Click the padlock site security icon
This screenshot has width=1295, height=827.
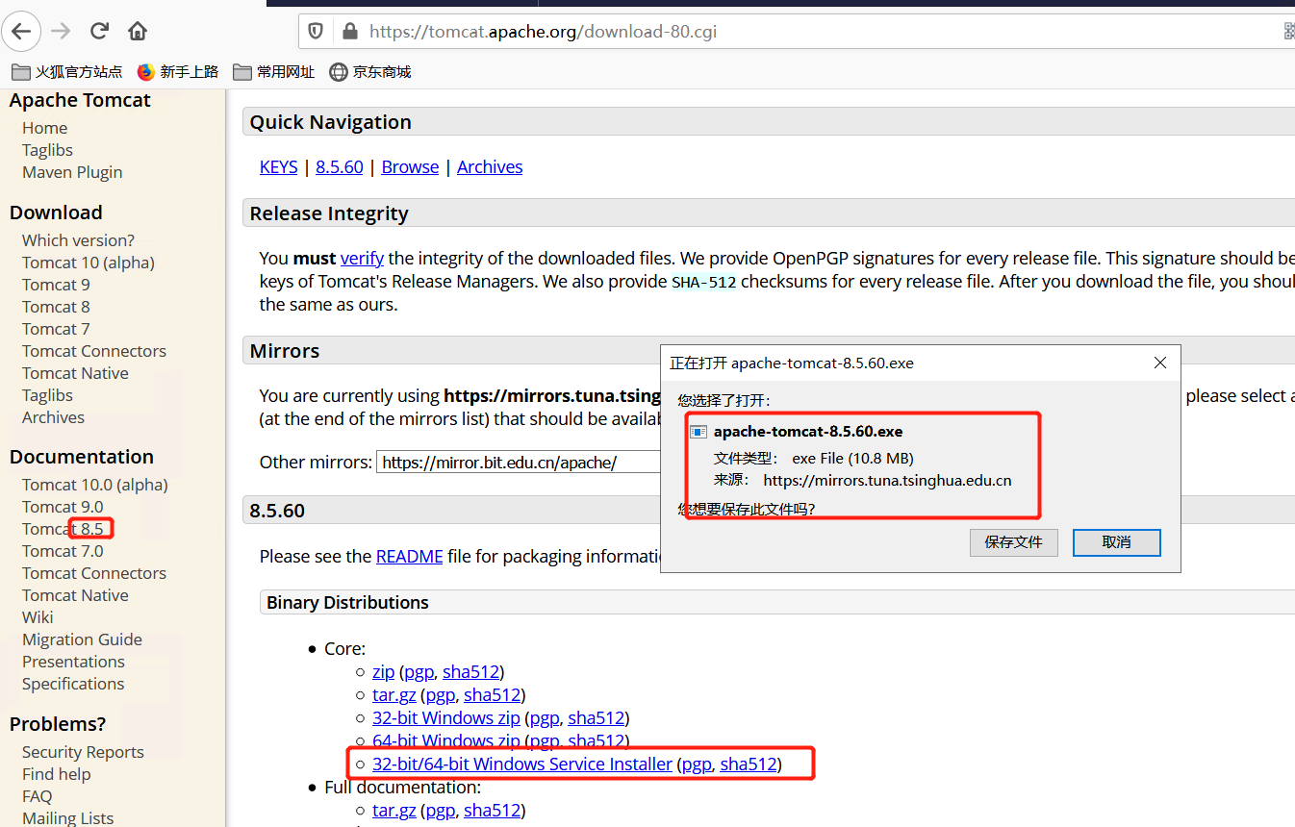coord(349,32)
